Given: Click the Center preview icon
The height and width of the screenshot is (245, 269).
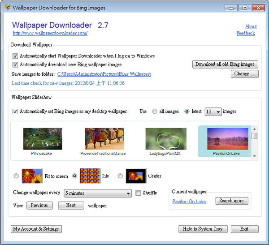Looking at the screenshot, I should 136,176.
